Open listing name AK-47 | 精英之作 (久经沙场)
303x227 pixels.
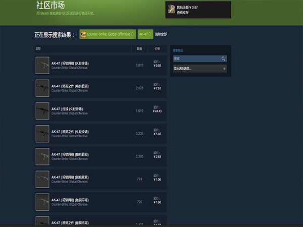(70, 132)
